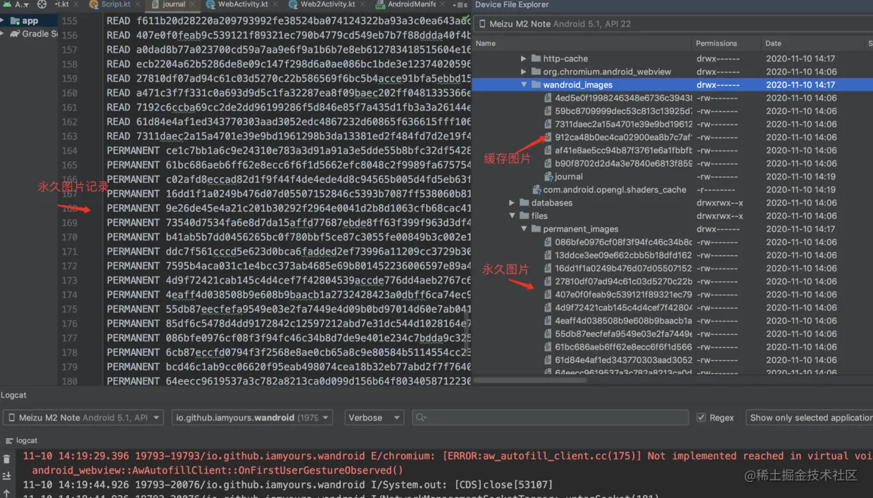Open the project view selector dropdown
The image size is (873, 498).
click(x=22, y=4)
